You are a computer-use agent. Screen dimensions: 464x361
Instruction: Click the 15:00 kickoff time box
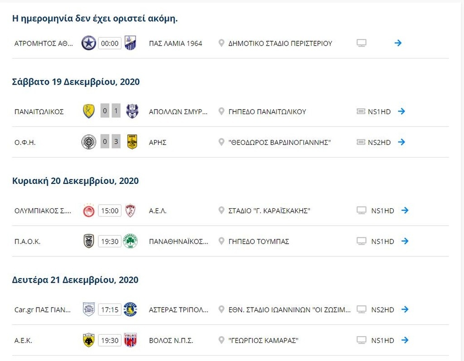tap(110, 210)
